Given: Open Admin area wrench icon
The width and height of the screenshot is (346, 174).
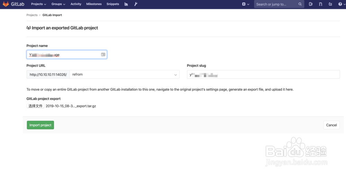Looking at the screenshot, I should tap(136, 4).
